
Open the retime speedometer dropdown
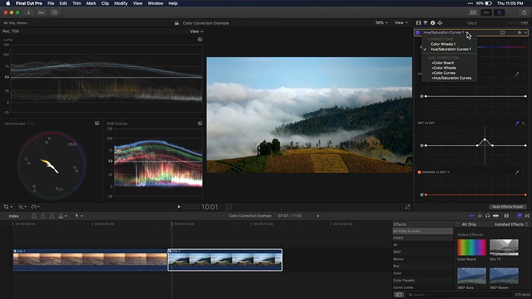(x=35, y=207)
